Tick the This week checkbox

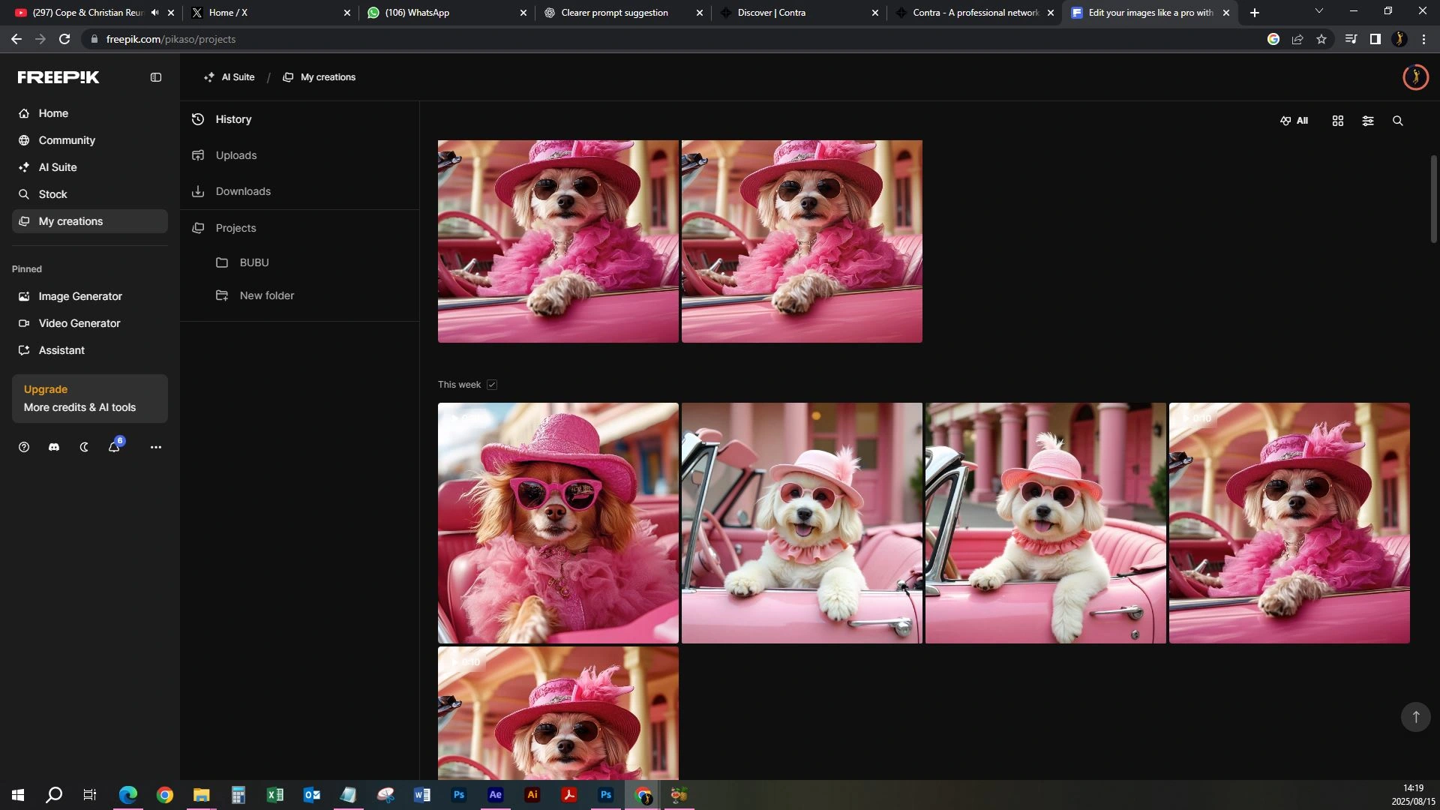click(492, 385)
